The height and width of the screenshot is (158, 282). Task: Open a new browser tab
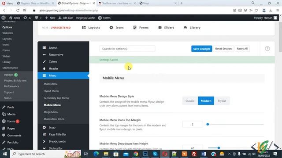pos(182,3)
